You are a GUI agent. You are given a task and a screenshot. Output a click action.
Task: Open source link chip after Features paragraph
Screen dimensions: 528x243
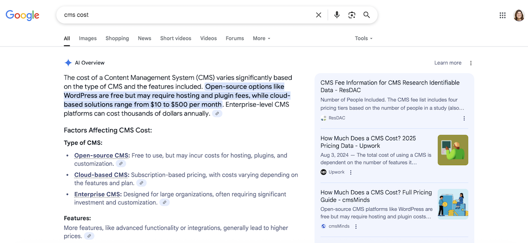[x=89, y=236]
